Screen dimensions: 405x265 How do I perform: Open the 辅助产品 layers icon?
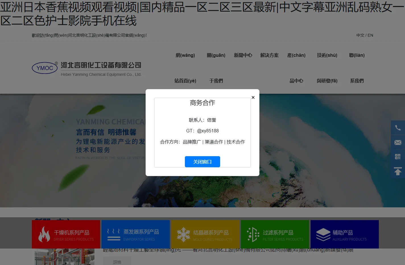(x=323, y=235)
